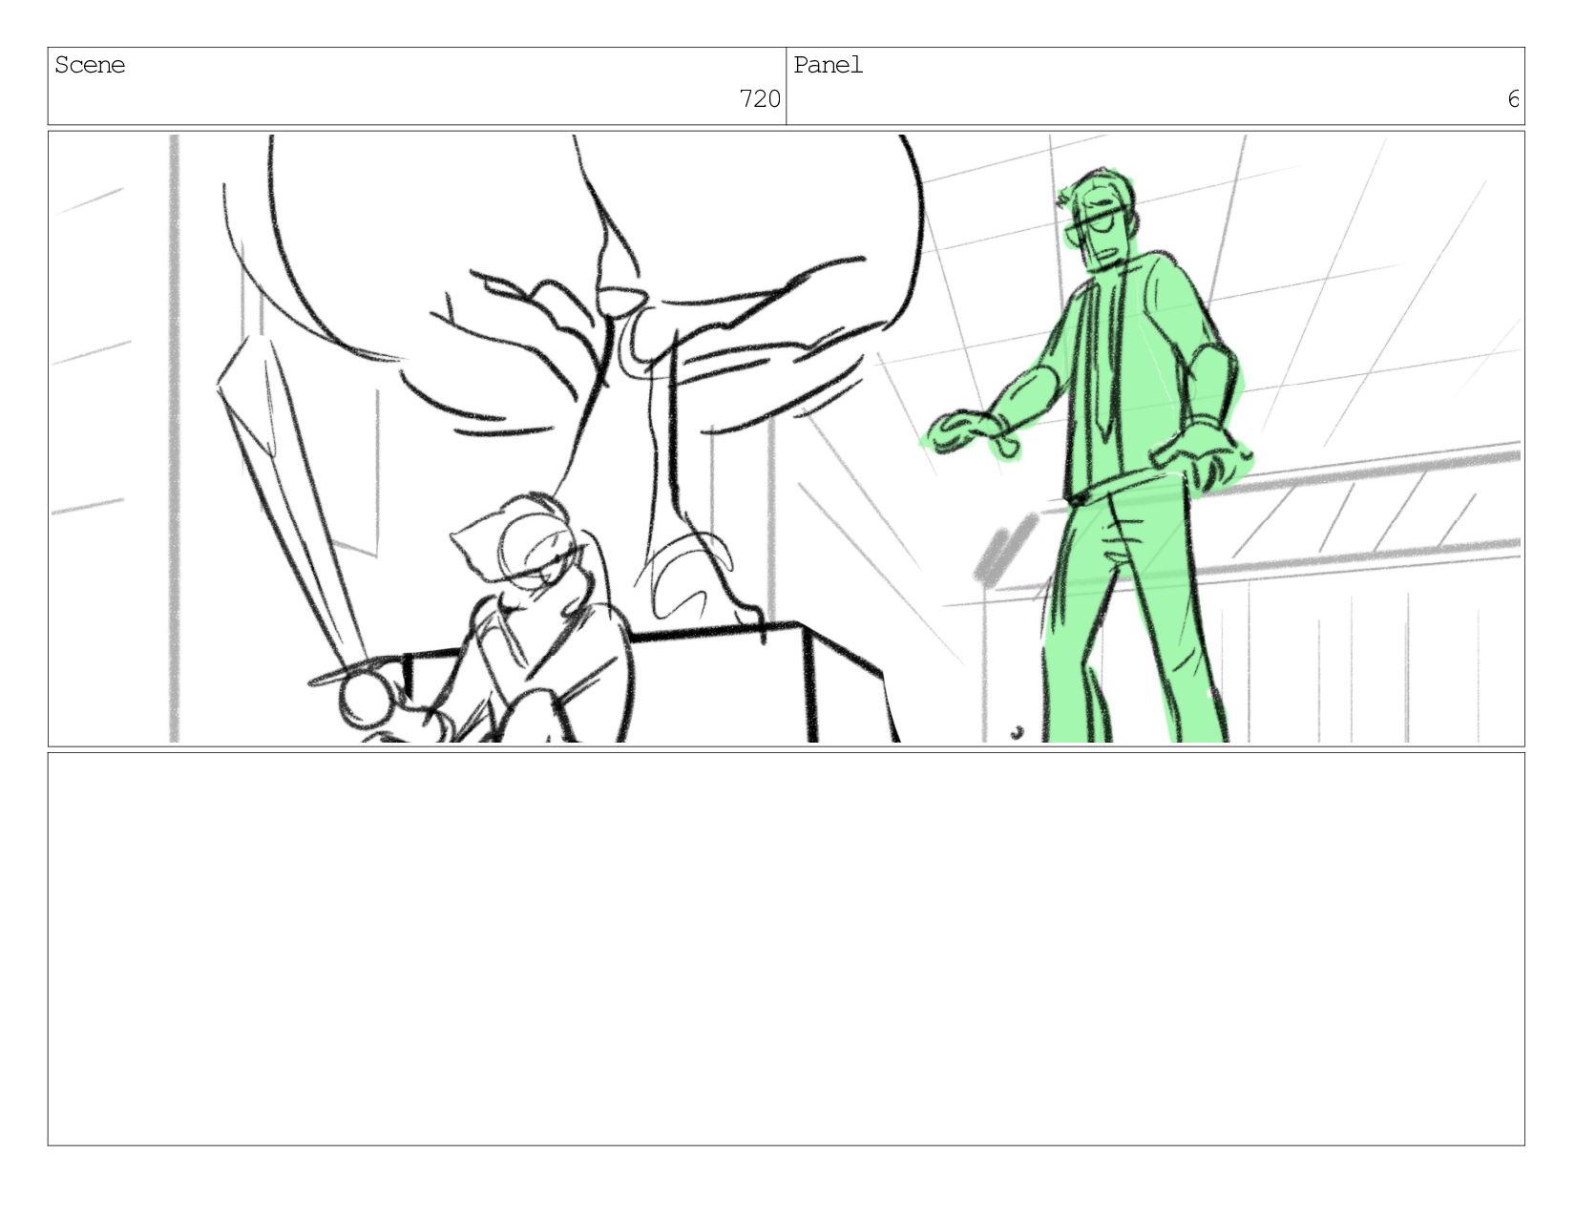Click the scene number 720

(760, 99)
